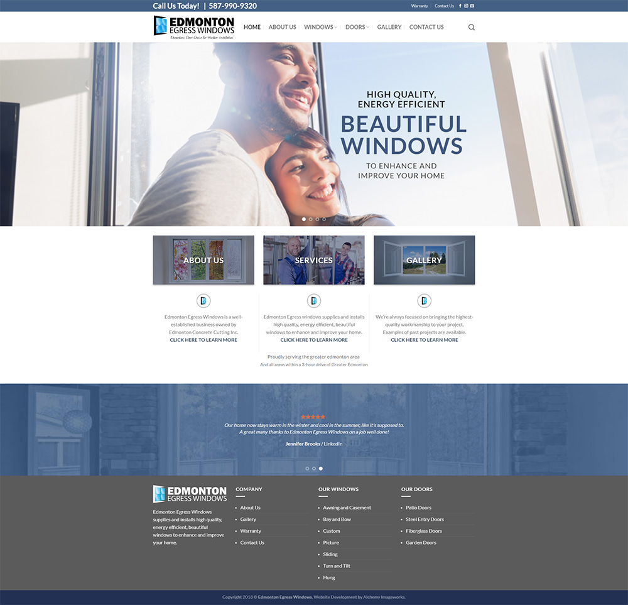This screenshot has height=605, width=628.
Task: Click the Warranty link in top bar
Action: [420, 6]
